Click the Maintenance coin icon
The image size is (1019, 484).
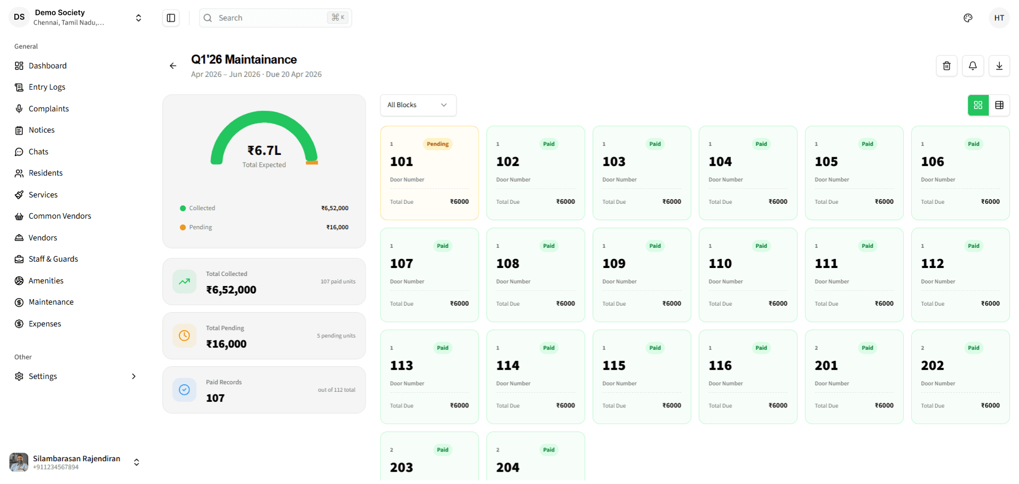pyautogui.click(x=19, y=302)
